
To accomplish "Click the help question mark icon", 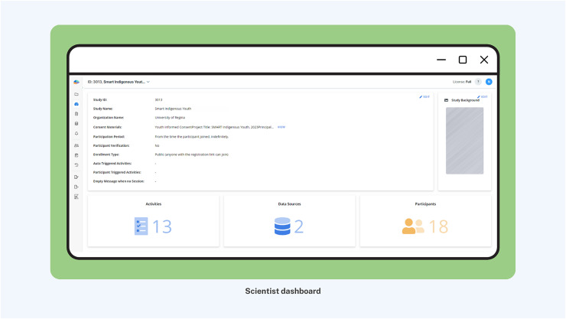I will pos(478,82).
